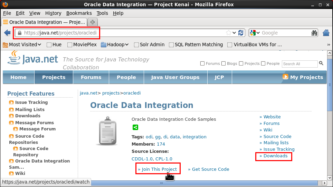Bookmark this page with the star icon
The image size is (333, 187).
pyautogui.click(x=228, y=33)
